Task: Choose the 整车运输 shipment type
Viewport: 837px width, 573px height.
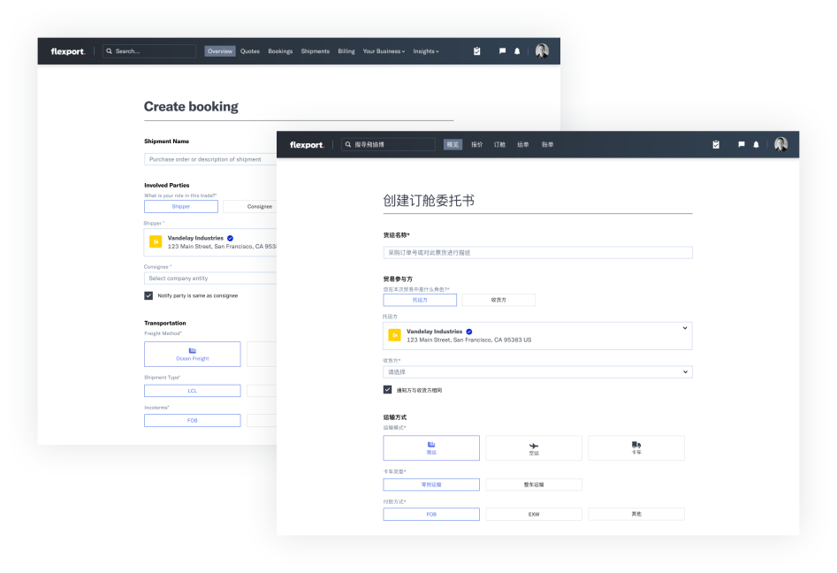Action: coord(534,485)
